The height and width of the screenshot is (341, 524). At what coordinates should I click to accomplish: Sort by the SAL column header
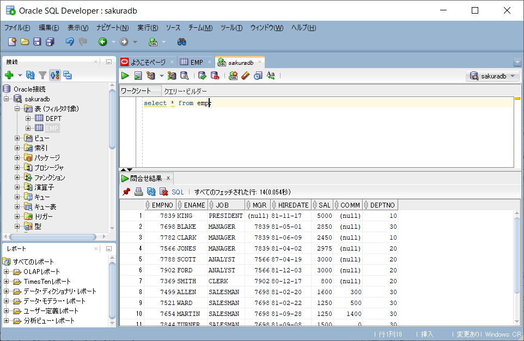321,205
